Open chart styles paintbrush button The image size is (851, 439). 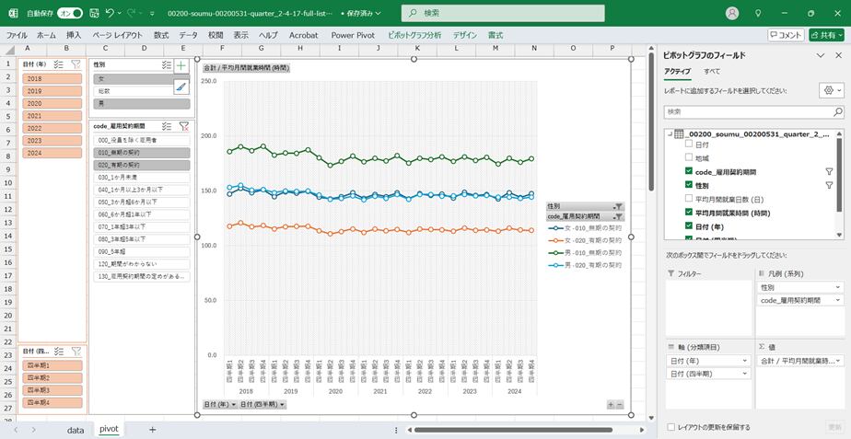181,87
